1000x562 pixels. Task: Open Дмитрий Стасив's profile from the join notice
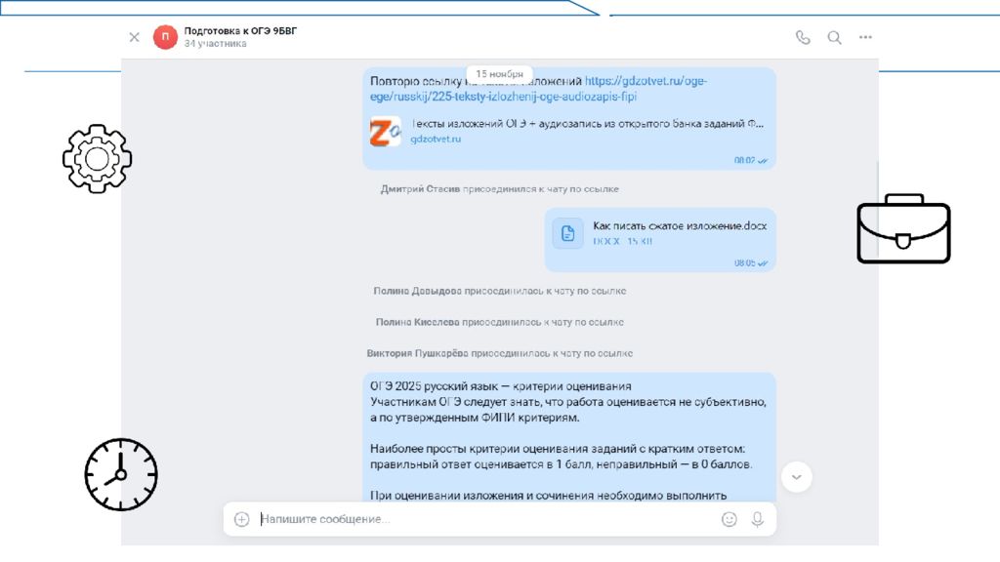pos(420,189)
